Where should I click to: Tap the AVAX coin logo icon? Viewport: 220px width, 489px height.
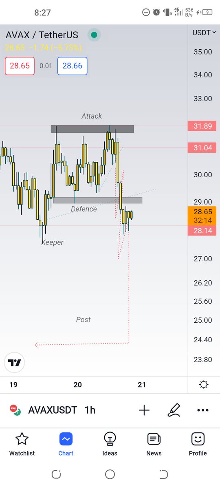[x=15, y=410]
